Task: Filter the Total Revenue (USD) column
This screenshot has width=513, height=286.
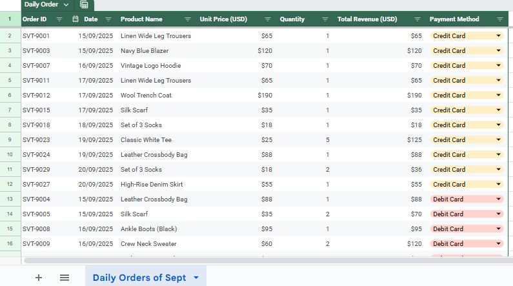Action: 417,19
